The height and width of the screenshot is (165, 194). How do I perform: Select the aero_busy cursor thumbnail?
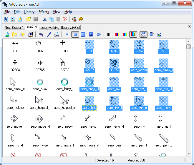pos(40,82)
